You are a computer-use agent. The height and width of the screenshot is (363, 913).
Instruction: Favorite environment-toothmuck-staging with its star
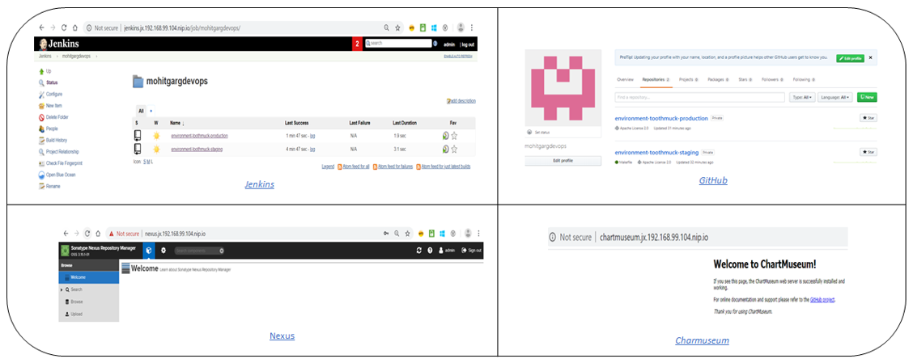coord(454,150)
